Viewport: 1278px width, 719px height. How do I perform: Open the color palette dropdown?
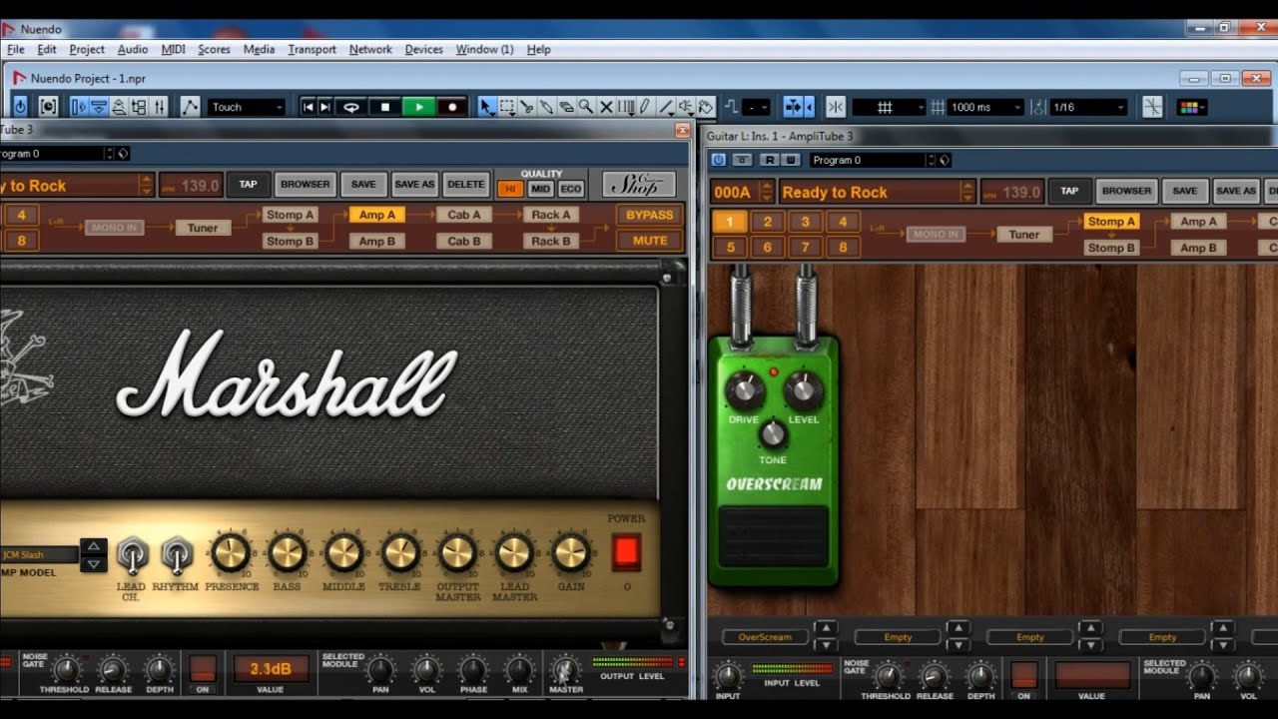(x=1192, y=107)
